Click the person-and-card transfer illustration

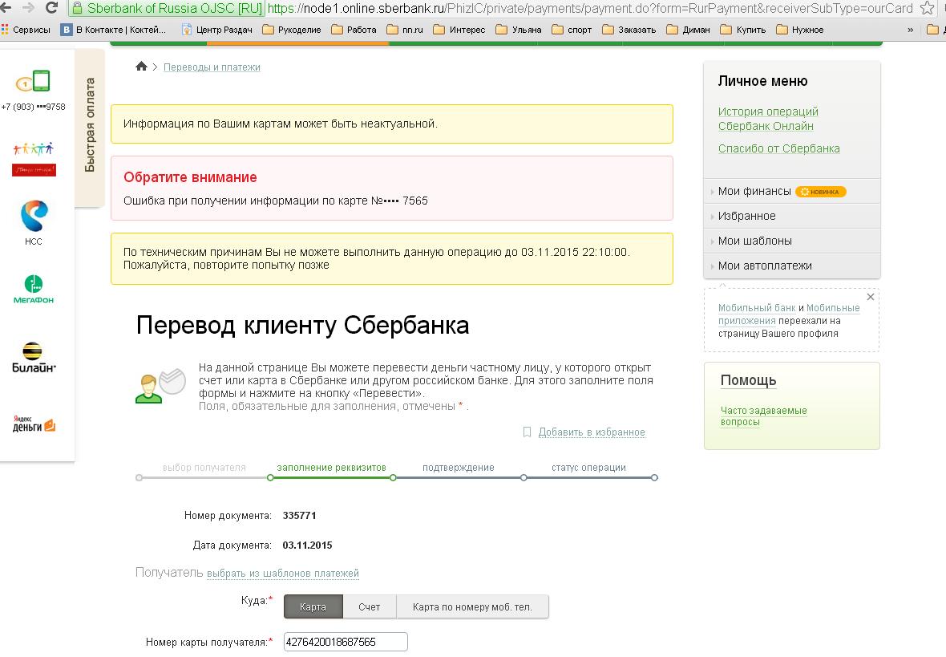(x=160, y=386)
